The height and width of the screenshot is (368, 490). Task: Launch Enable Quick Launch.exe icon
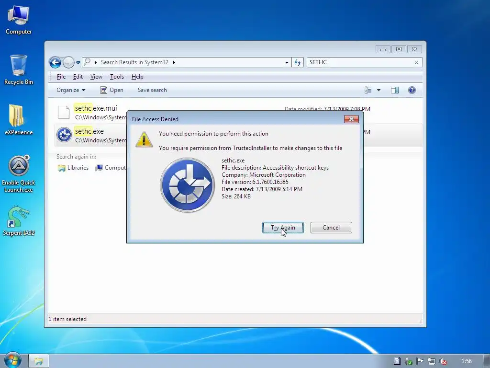pos(19,173)
